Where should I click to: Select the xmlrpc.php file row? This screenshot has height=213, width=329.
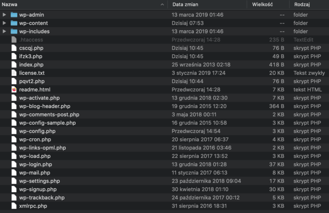coord(164,206)
